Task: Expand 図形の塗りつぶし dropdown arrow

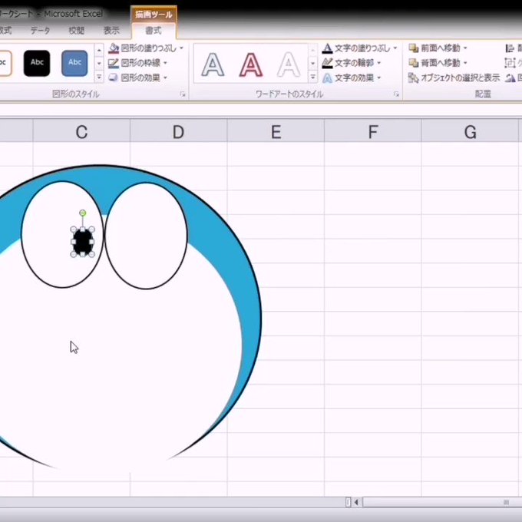Action: click(x=182, y=48)
